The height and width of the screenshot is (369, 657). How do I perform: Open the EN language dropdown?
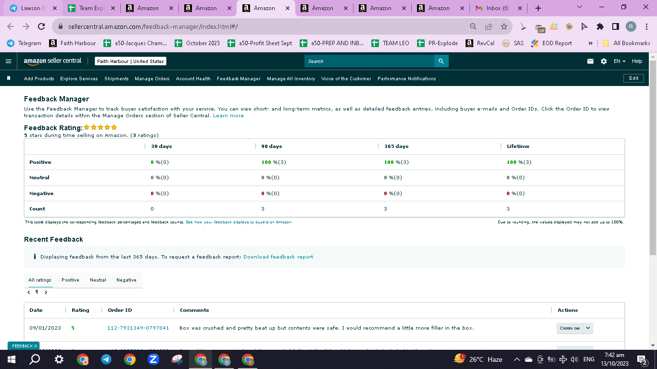tap(619, 61)
